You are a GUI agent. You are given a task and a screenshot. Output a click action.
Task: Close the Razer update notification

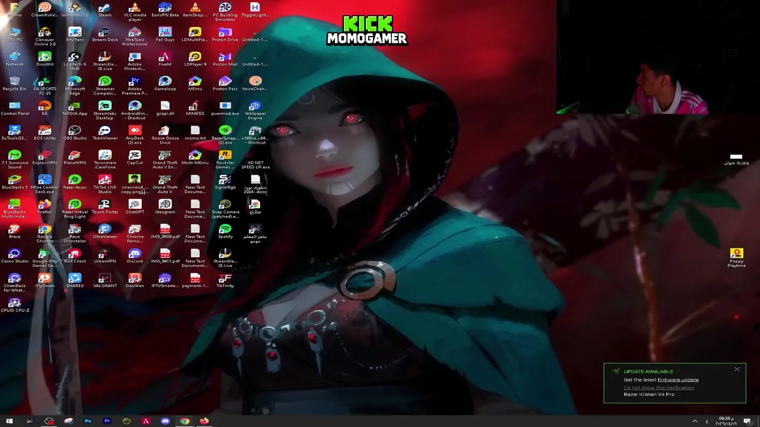click(x=737, y=369)
